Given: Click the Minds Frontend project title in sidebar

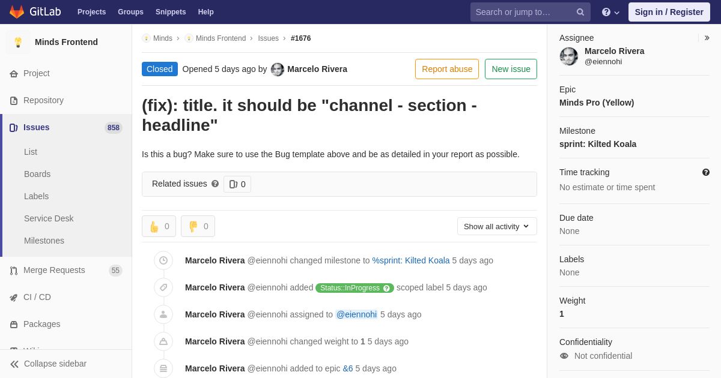Looking at the screenshot, I should tap(66, 42).
